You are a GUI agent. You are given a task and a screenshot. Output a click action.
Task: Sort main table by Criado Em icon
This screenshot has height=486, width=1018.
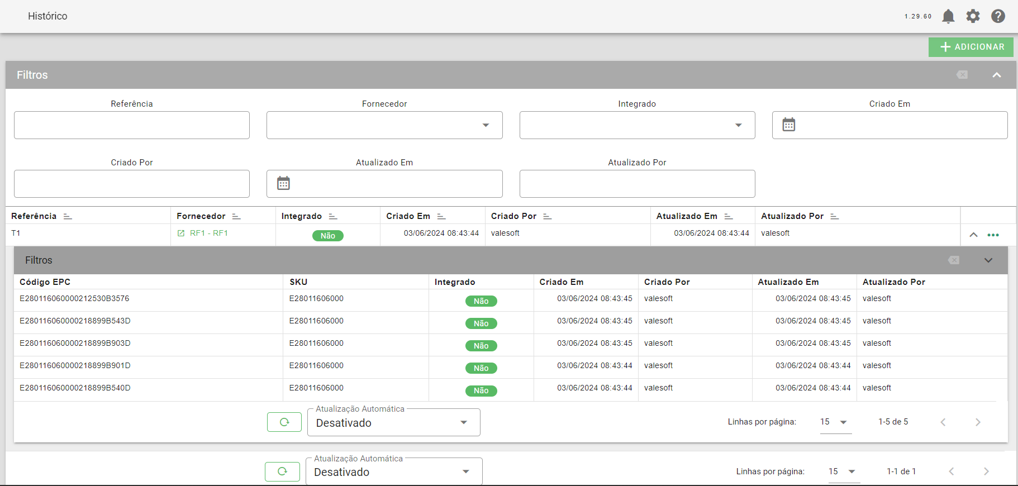click(x=441, y=216)
